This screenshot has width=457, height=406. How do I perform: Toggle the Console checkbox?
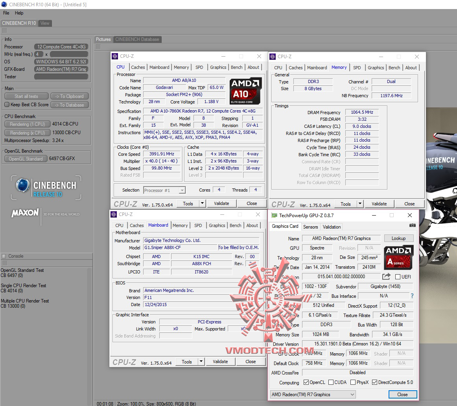point(4,256)
